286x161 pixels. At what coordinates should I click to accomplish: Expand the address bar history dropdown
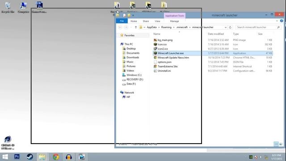pyautogui.click(x=226, y=27)
